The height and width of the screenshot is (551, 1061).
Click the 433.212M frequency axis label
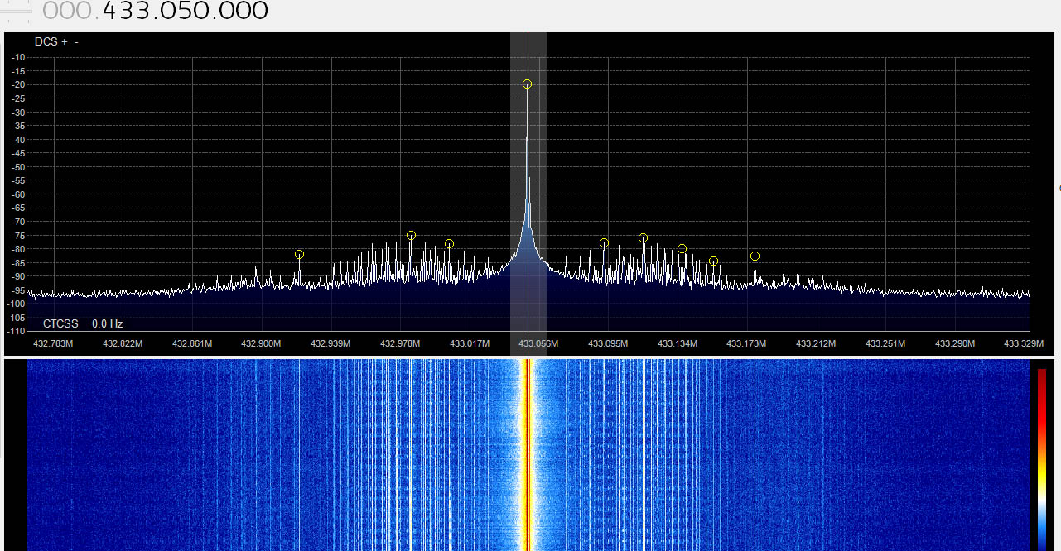[x=816, y=343]
